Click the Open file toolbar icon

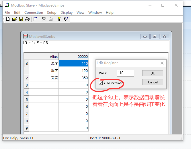[x=15, y=19]
